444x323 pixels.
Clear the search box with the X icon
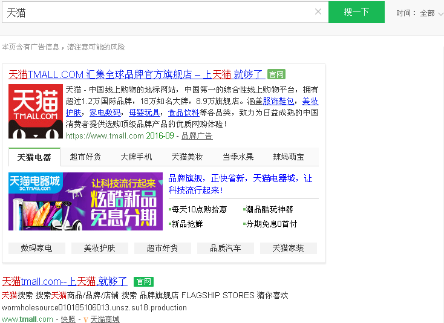(x=318, y=11)
